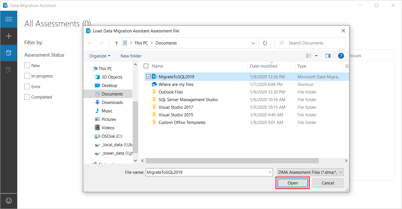Click the Back arrow in file dialog
This screenshot has width=402, height=209.
click(90, 43)
